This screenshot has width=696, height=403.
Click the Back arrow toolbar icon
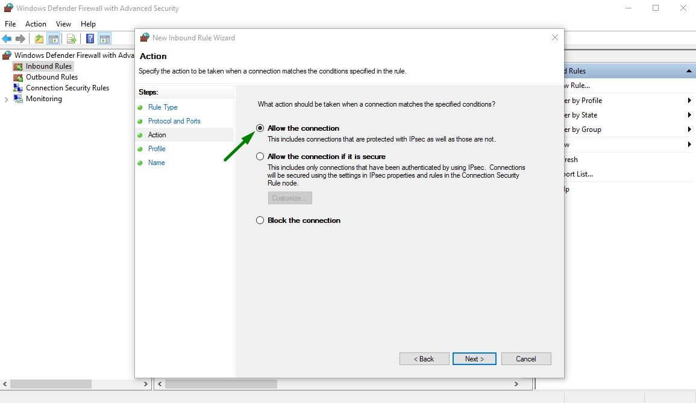coord(7,39)
